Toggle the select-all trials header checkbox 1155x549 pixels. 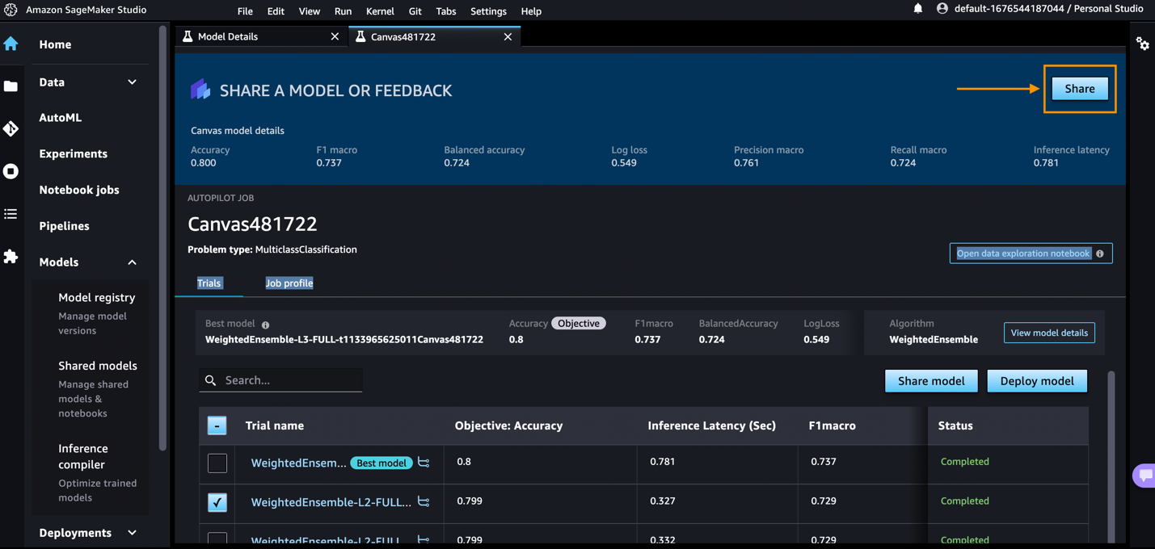tap(217, 425)
